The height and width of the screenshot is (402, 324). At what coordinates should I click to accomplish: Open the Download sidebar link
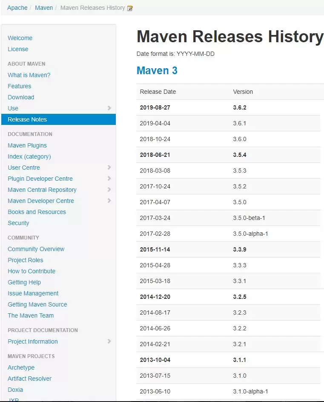21,97
